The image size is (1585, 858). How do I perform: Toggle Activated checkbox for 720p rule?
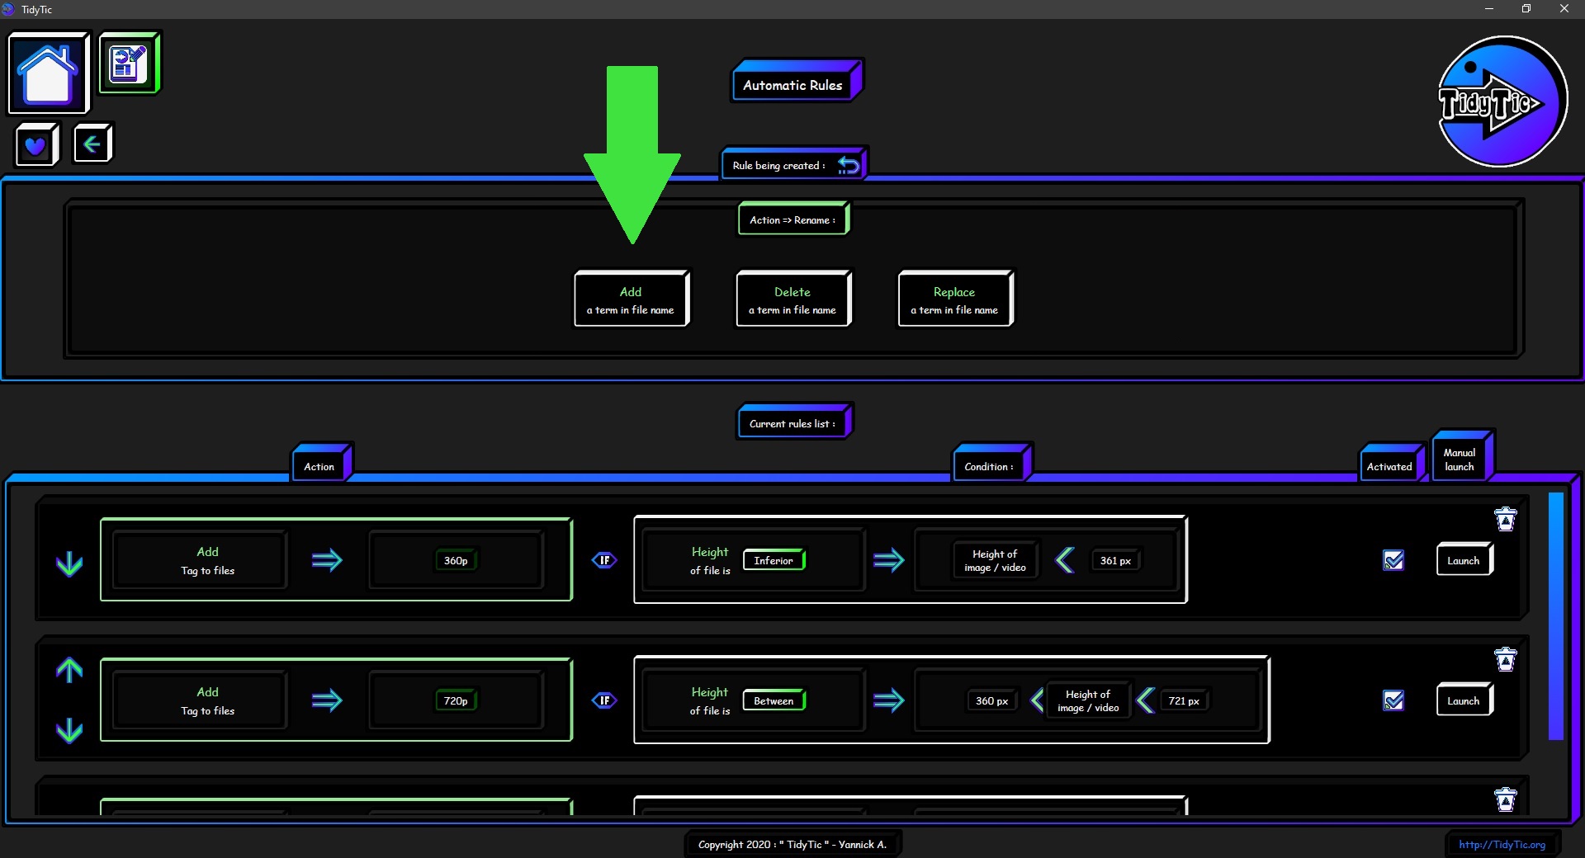coord(1393,700)
